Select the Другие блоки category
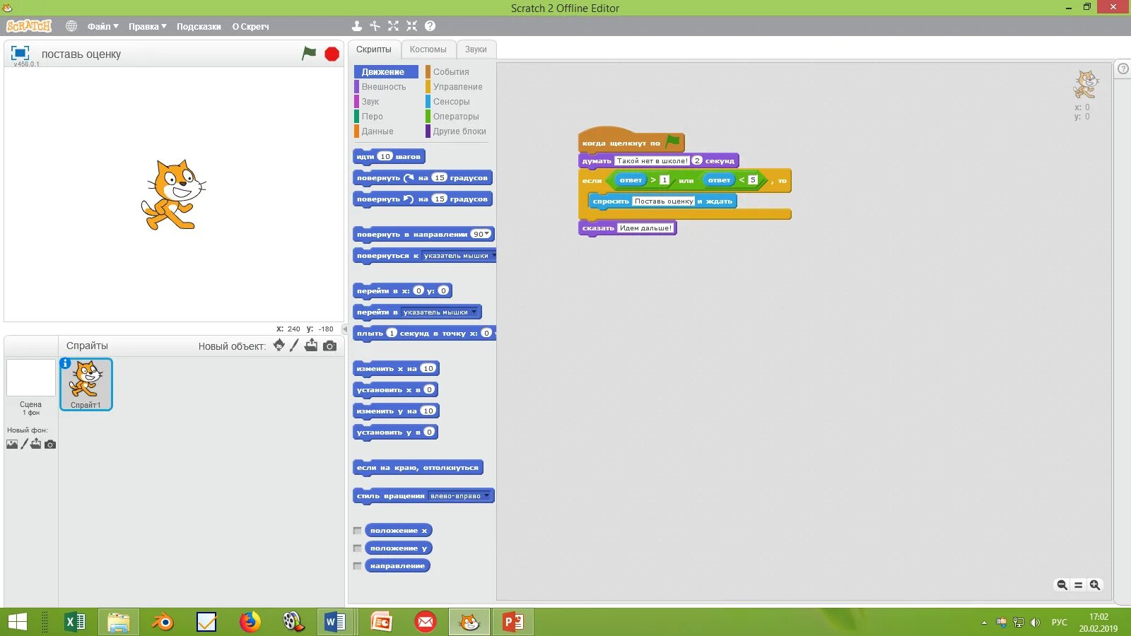 (457, 131)
